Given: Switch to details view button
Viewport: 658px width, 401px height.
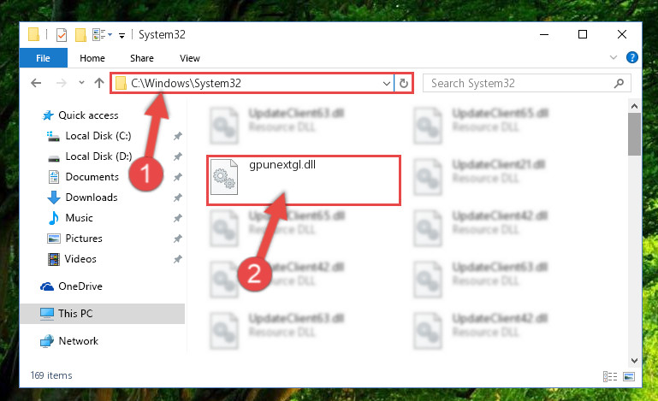Looking at the screenshot, I should pos(610,376).
